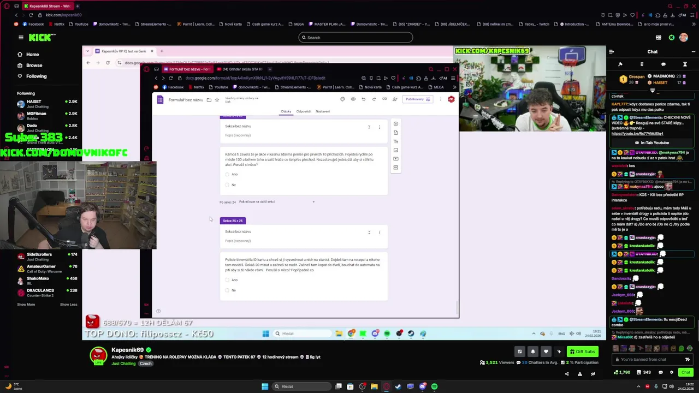
Task: Collapse the first Sekce bez názvu section
Action: point(369,127)
